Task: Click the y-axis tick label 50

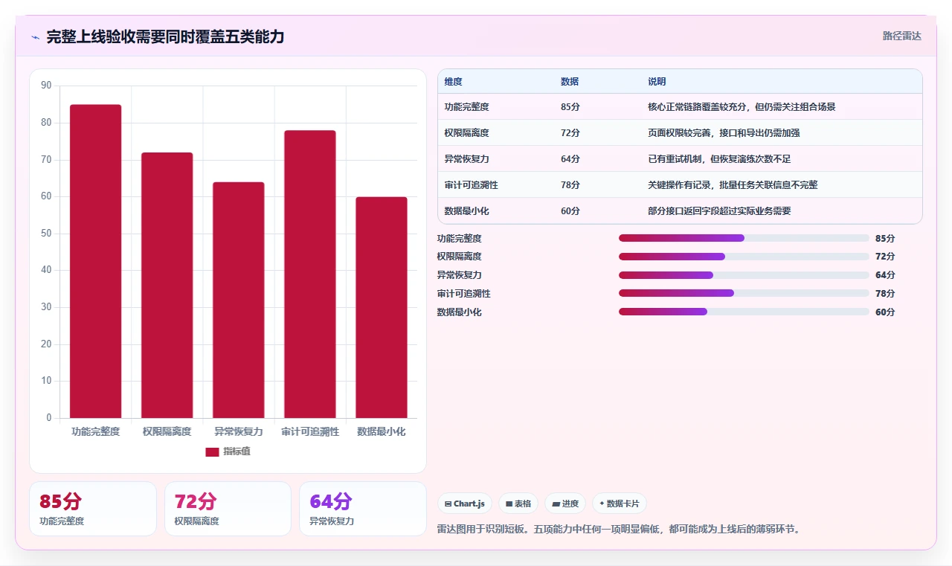Action: click(x=46, y=234)
